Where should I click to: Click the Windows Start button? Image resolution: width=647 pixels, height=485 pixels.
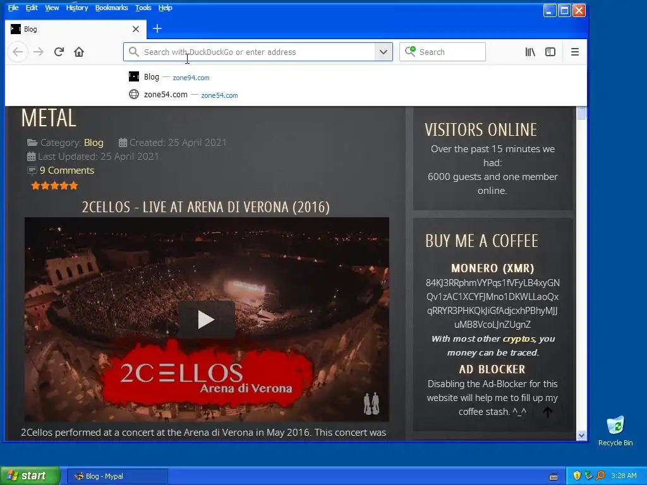[30, 476]
